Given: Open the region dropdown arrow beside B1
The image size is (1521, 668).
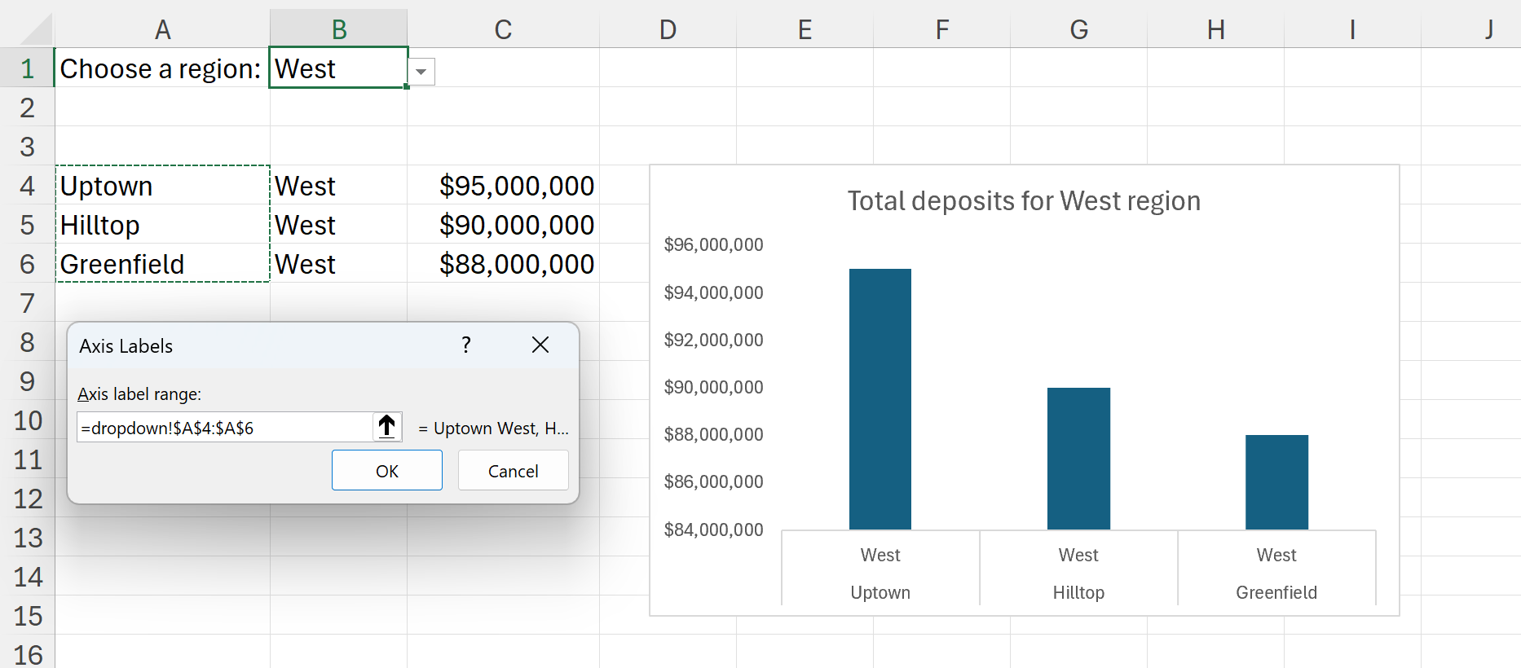Looking at the screenshot, I should coord(421,72).
